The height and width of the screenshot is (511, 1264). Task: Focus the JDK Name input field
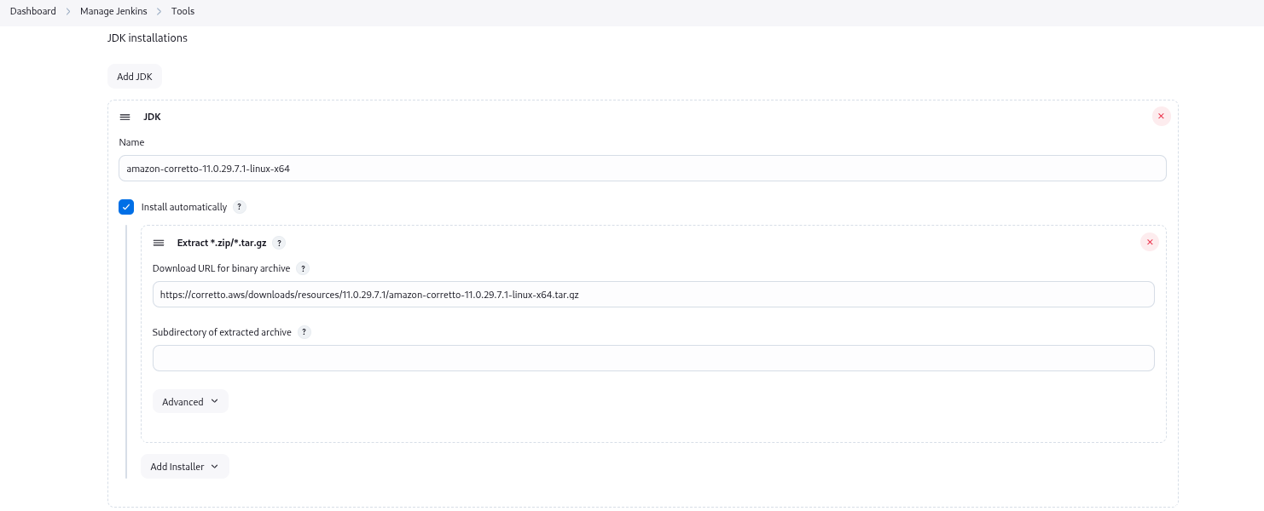click(x=641, y=169)
